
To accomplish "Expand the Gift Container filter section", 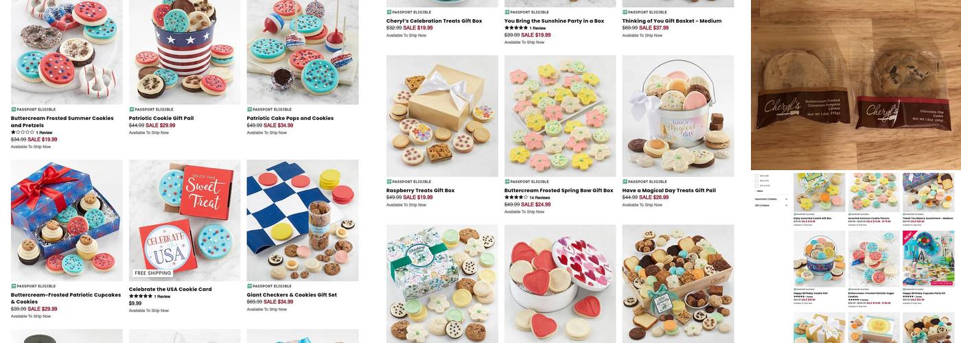I will (x=771, y=205).
